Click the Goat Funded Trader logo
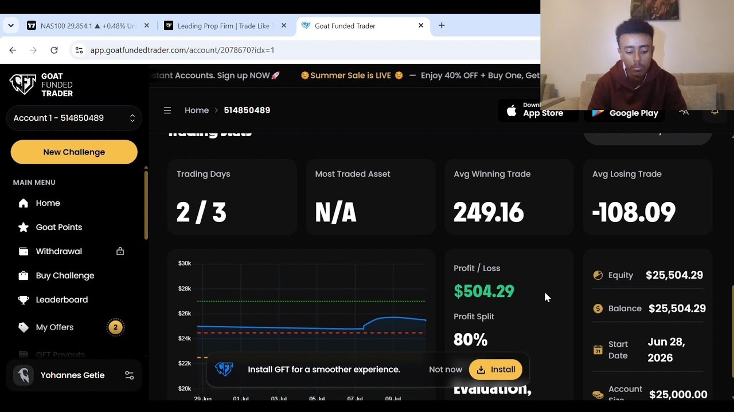The image size is (734, 412). [x=41, y=85]
